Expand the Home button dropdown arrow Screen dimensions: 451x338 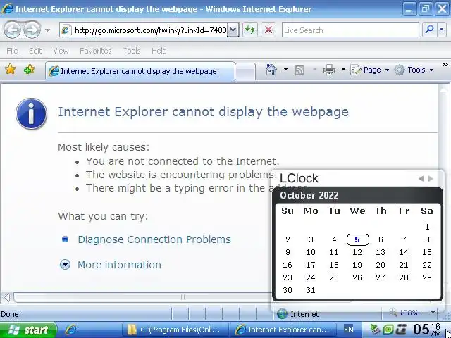coord(285,70)
